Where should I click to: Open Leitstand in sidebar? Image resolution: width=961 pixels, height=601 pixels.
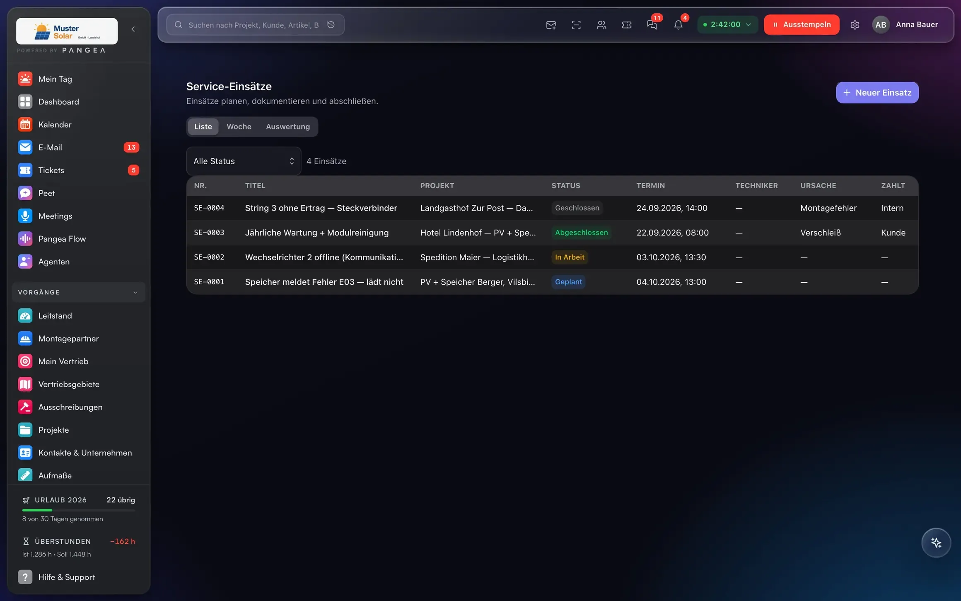(x=79, y=315)
